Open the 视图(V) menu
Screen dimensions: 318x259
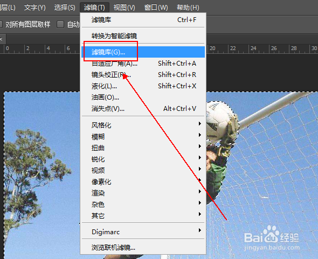point(125,8)
